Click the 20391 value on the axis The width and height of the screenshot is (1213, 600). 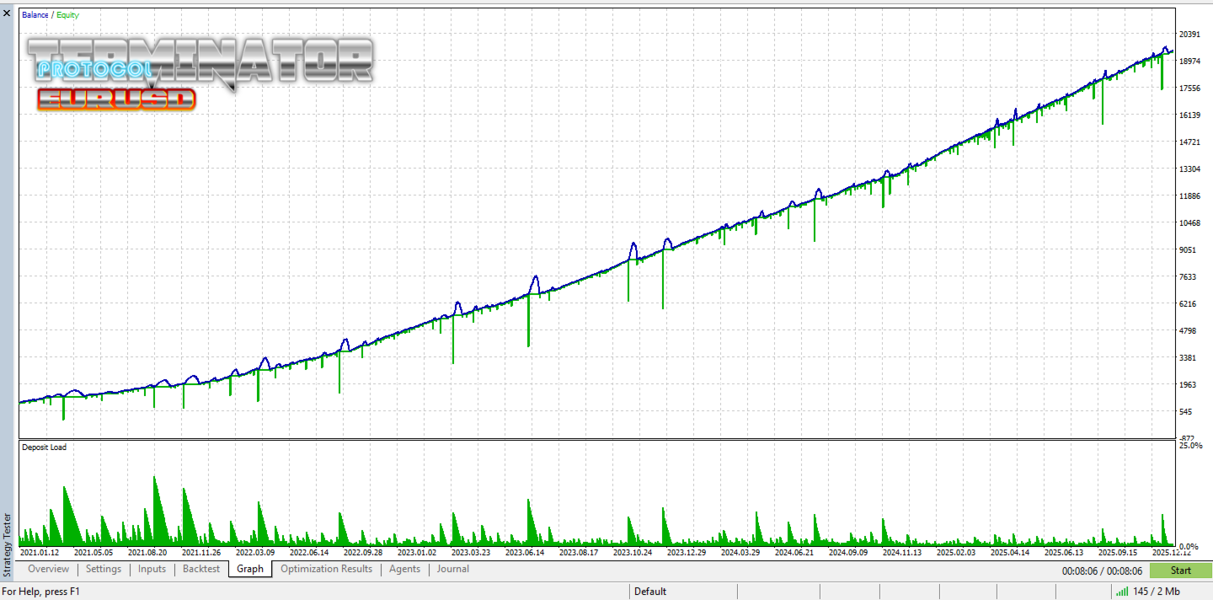click(x=1190, y=35)
